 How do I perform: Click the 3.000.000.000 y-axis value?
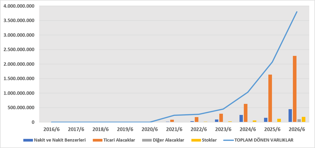19,35
